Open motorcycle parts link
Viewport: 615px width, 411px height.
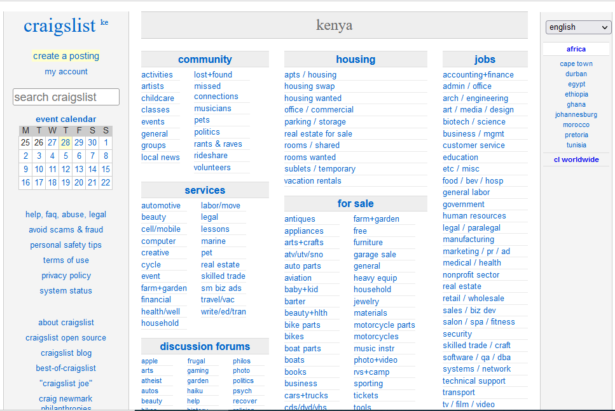pyautogui.click(x=384, y=325)
